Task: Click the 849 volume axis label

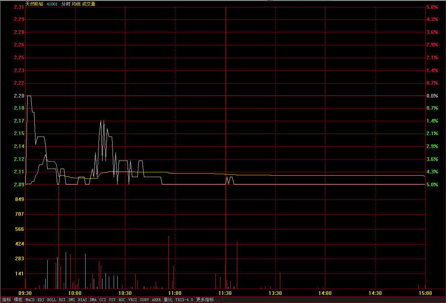Action: click(20, 199)
